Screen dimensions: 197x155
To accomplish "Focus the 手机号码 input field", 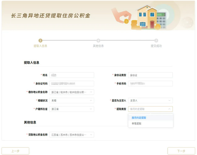I will coord(150,84).
